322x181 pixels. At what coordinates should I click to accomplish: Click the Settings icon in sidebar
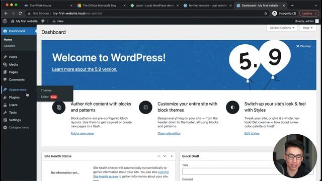click(x=5, y=120)
